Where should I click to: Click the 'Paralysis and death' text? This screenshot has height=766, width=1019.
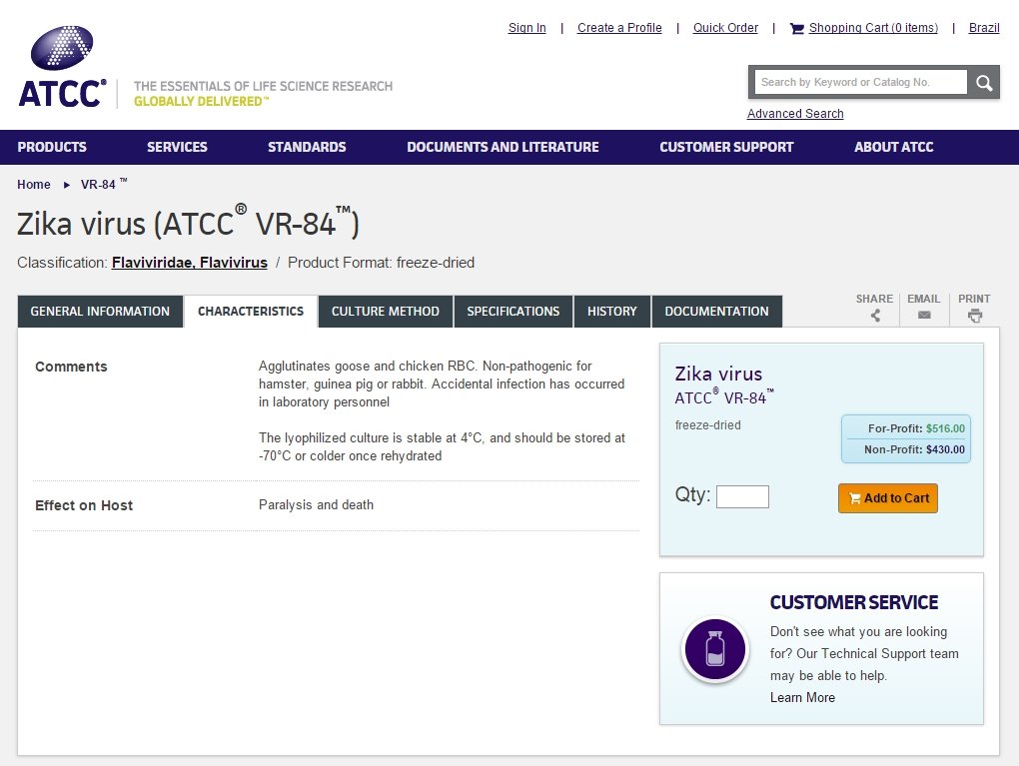click(x=316, y=504)
